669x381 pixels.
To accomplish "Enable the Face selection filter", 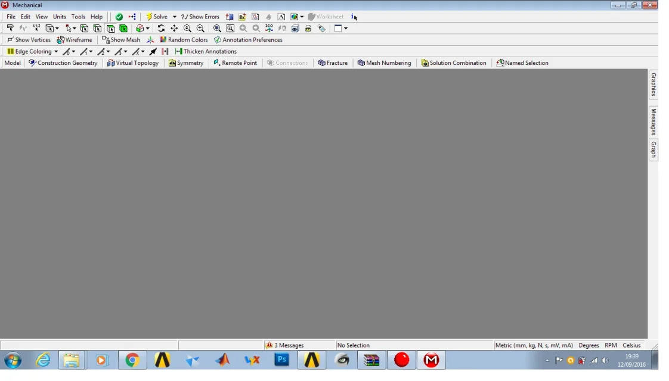I will pos(112,29).
